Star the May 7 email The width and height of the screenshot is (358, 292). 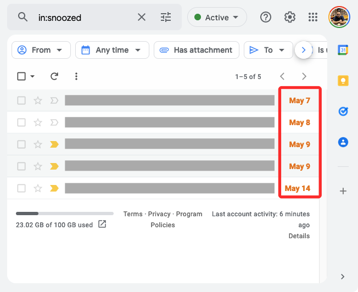pyautogui.click(x=38, y=100)
